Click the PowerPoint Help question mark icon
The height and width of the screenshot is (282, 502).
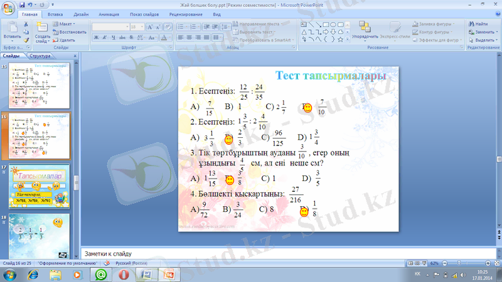(496, 13)
